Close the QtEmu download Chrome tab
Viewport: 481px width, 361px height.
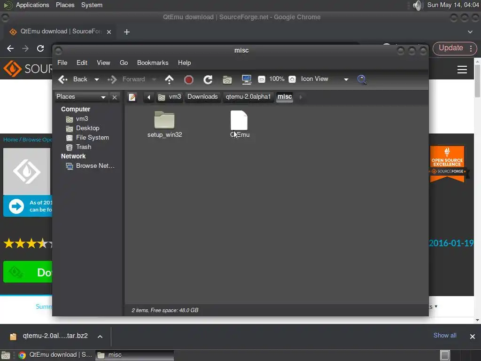click(x=109, y=32)
